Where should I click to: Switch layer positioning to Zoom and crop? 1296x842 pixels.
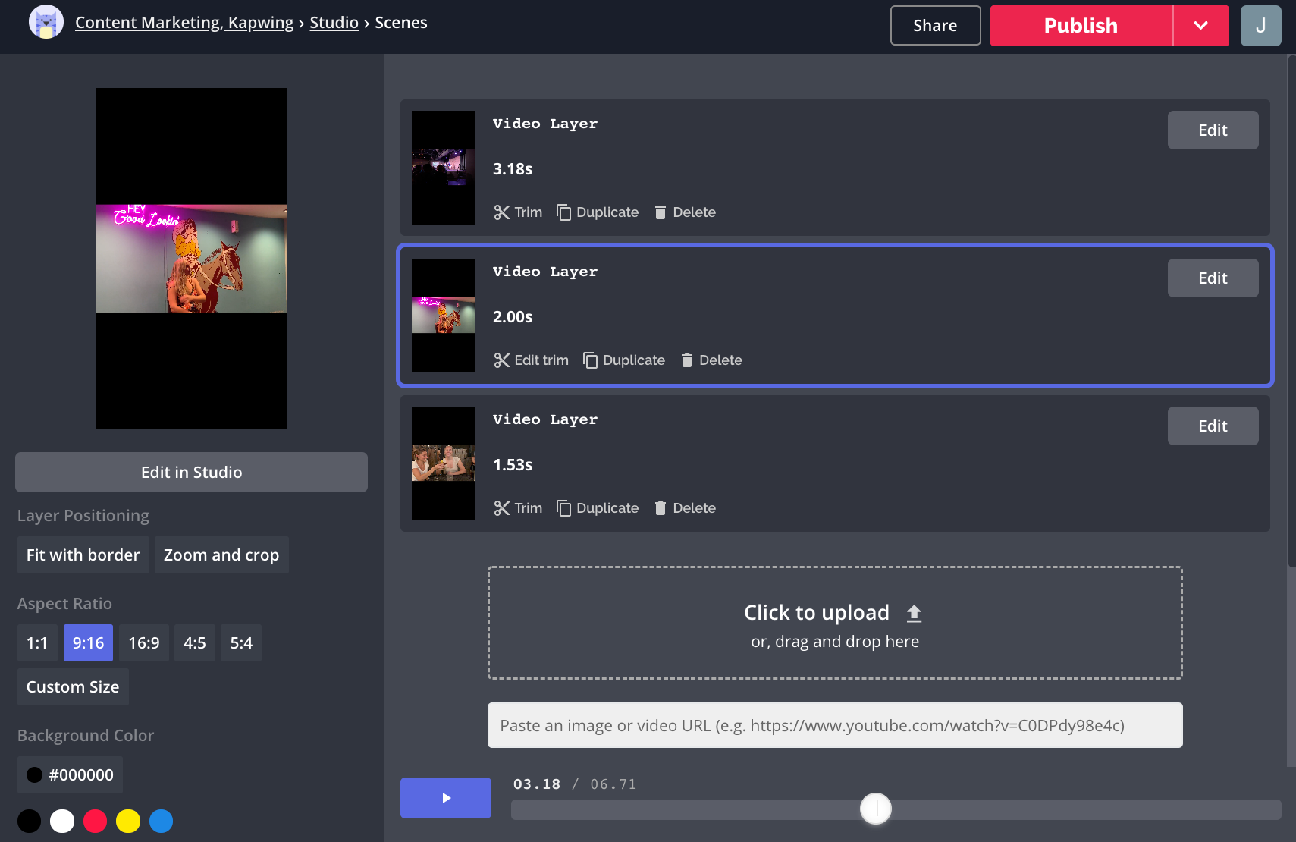click(x=221, y=555)
